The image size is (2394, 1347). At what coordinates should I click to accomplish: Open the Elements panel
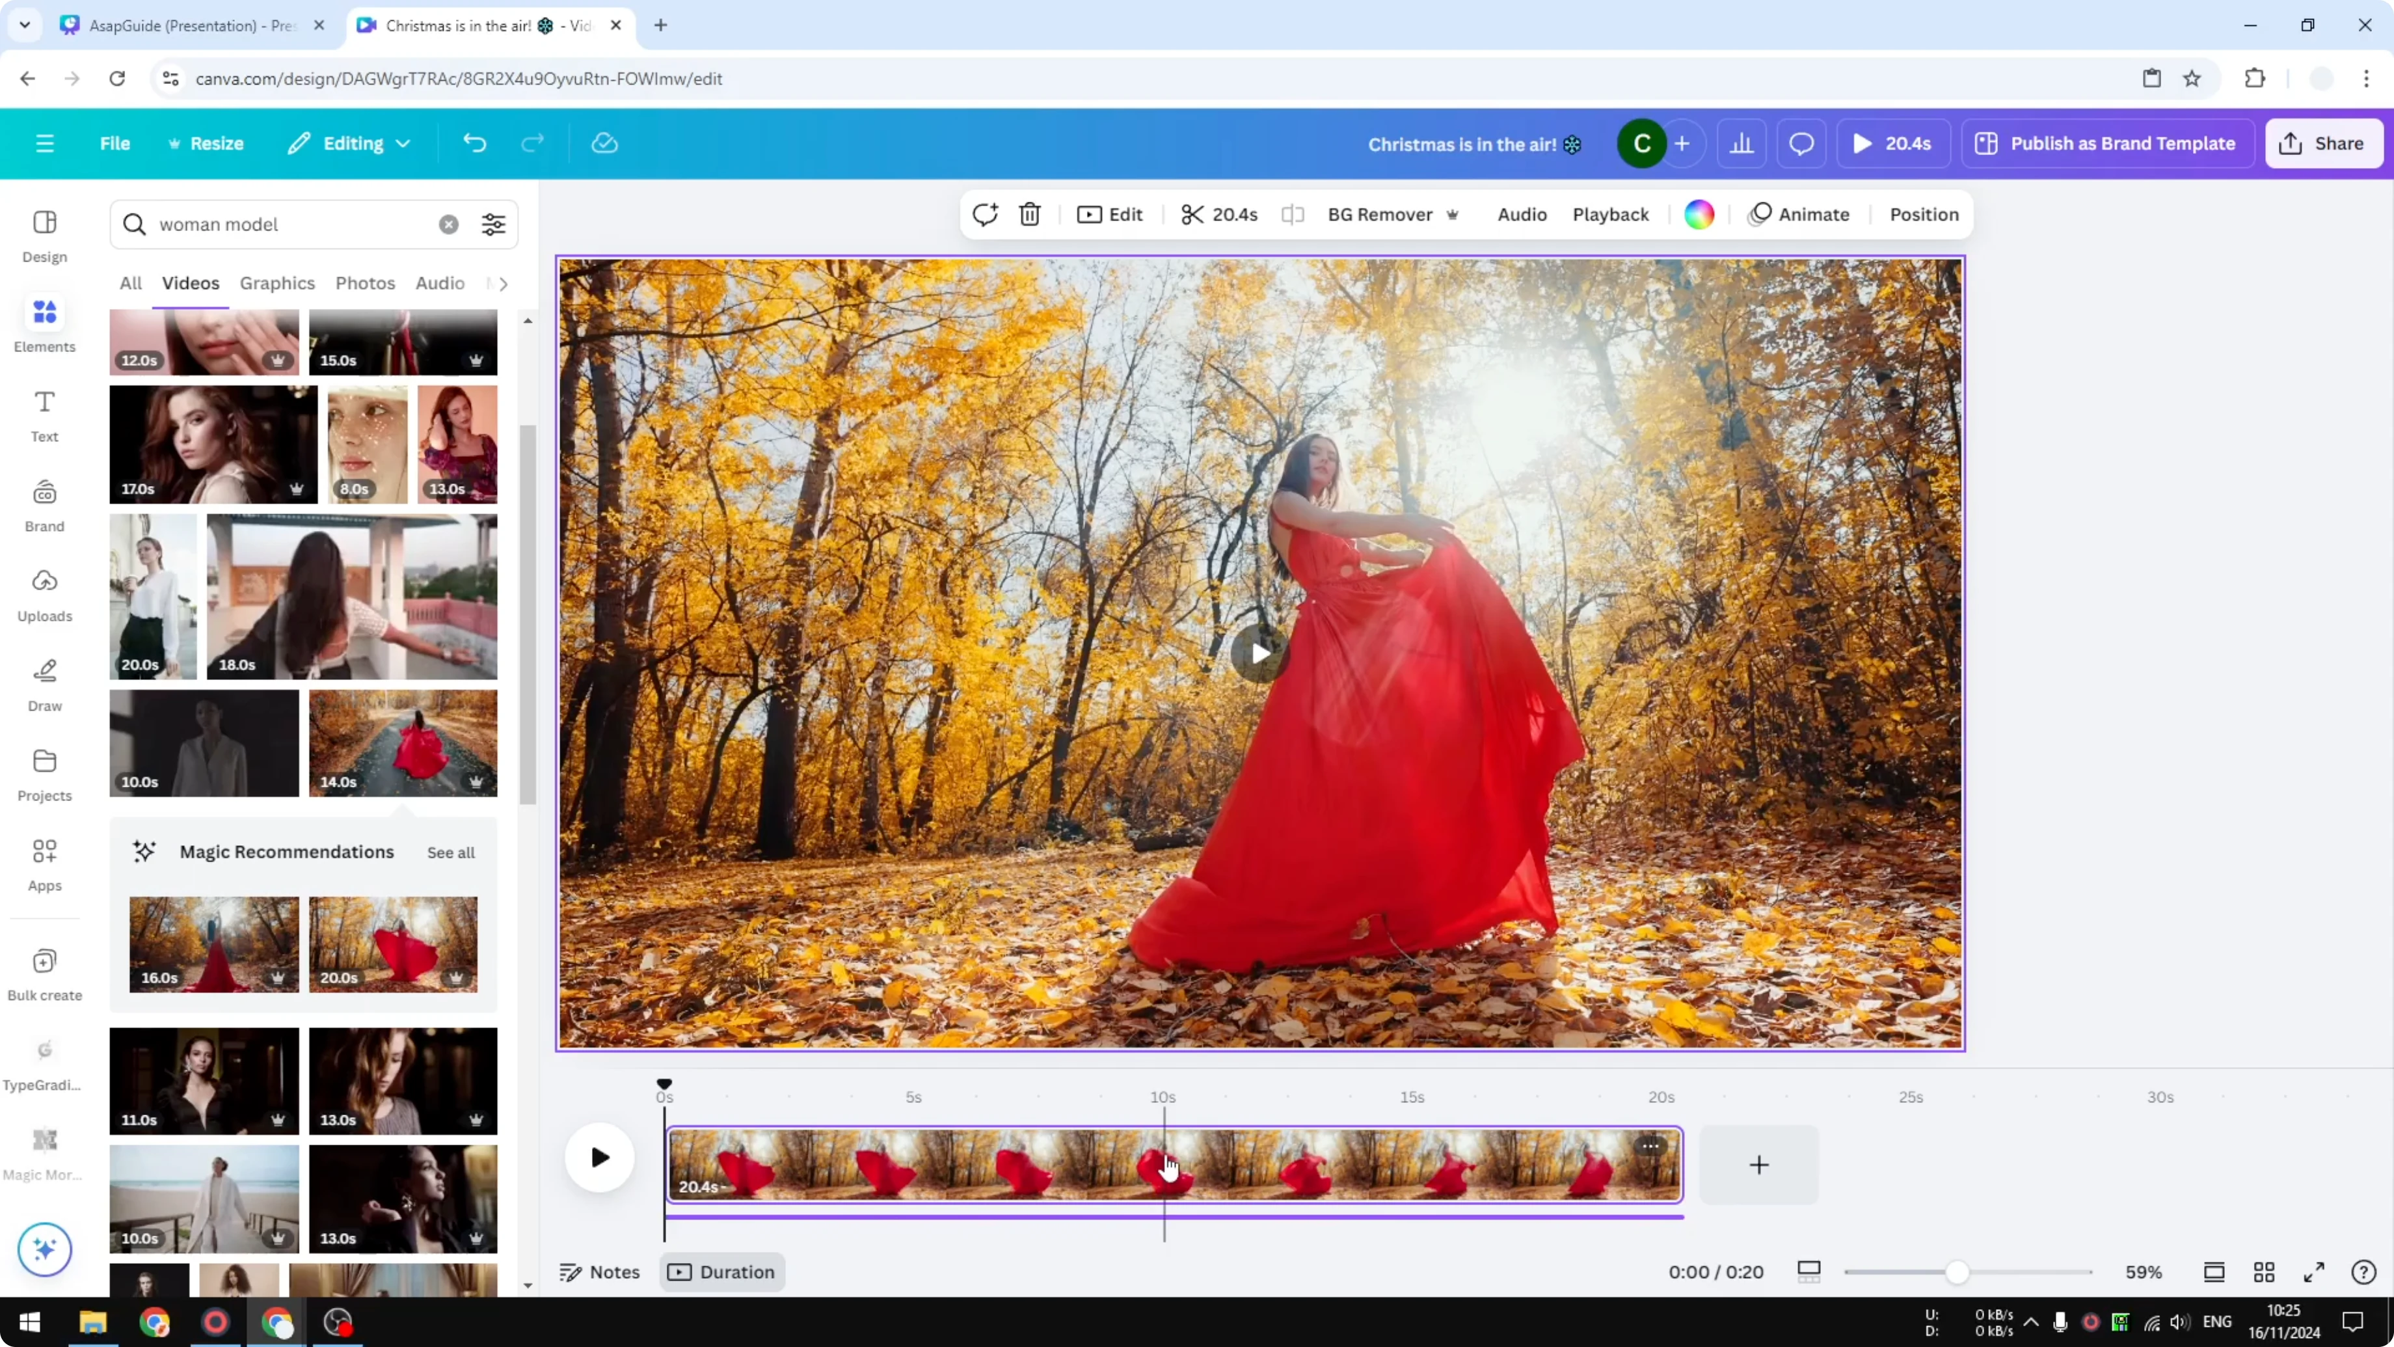44,323
